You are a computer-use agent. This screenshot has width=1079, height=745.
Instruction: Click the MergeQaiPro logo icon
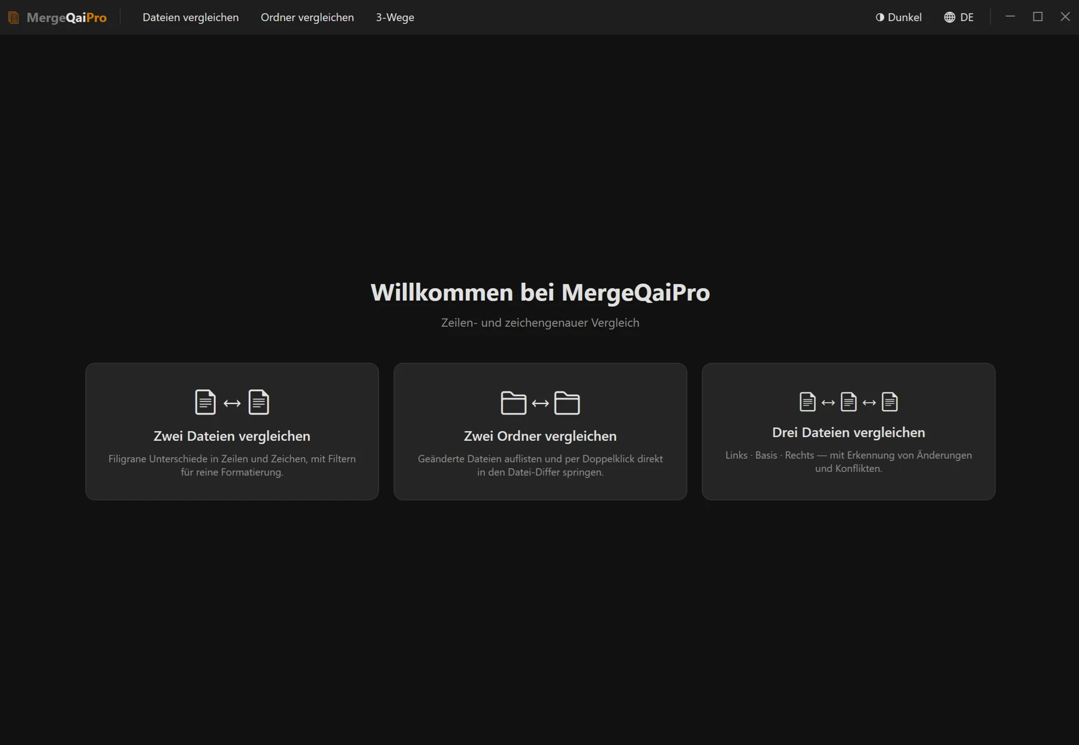tap(13, 17)
